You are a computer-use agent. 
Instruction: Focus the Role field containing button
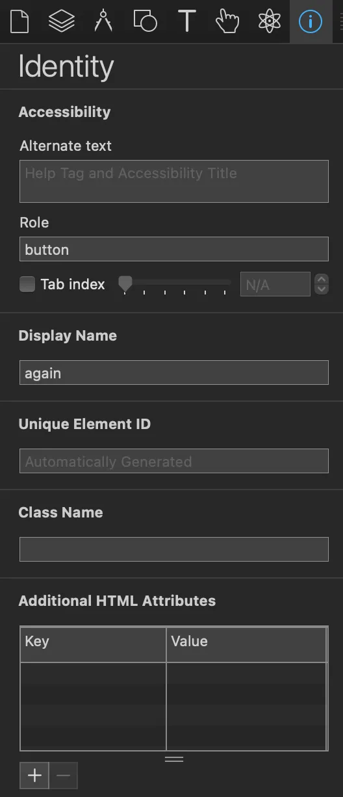tap(174, 249)
